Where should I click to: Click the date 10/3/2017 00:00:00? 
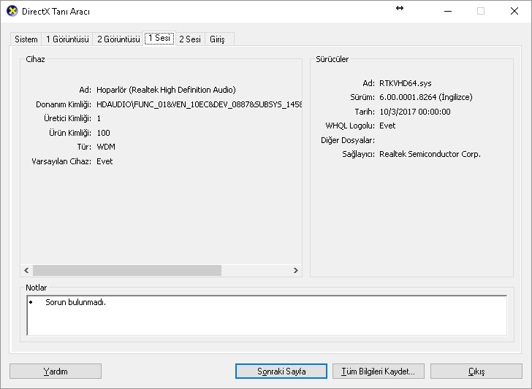pyautogui.click(x=414, y=112)
